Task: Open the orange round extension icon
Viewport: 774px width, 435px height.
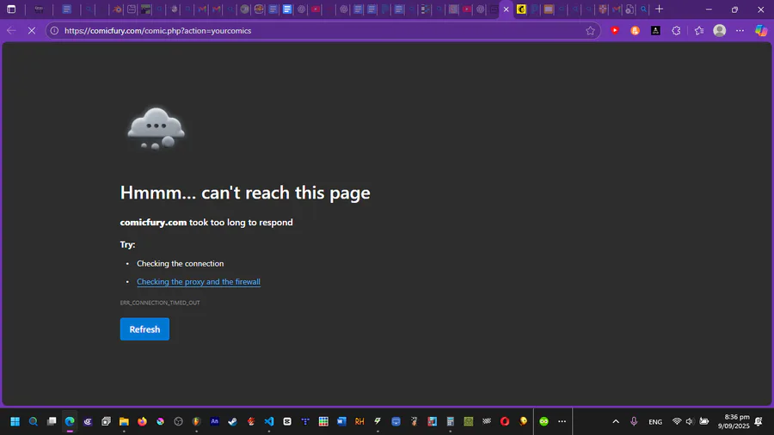Action: pyautogui.click(x=636, y=31)
